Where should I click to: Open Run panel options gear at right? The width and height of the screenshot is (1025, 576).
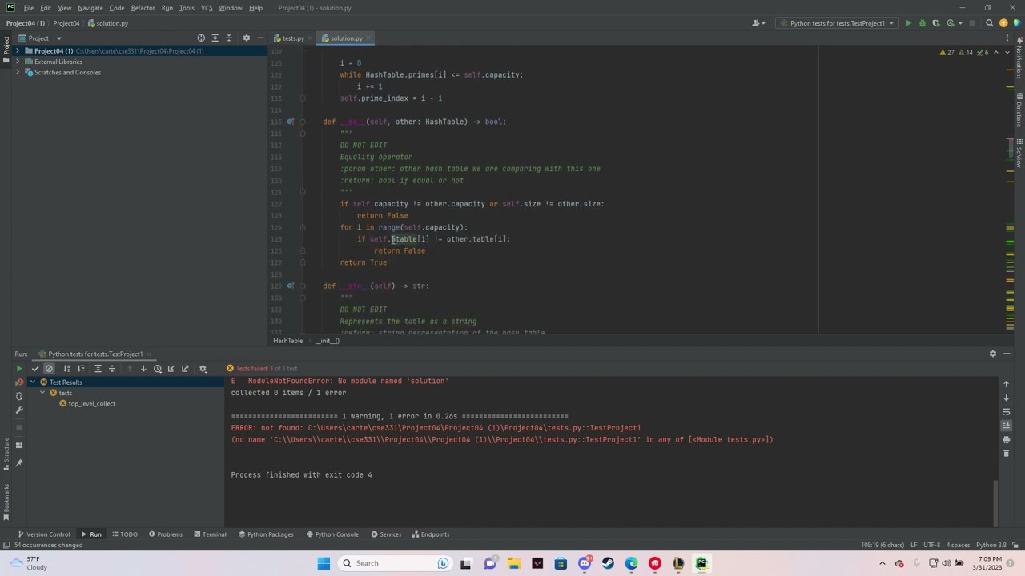click(x=993, y=354)
